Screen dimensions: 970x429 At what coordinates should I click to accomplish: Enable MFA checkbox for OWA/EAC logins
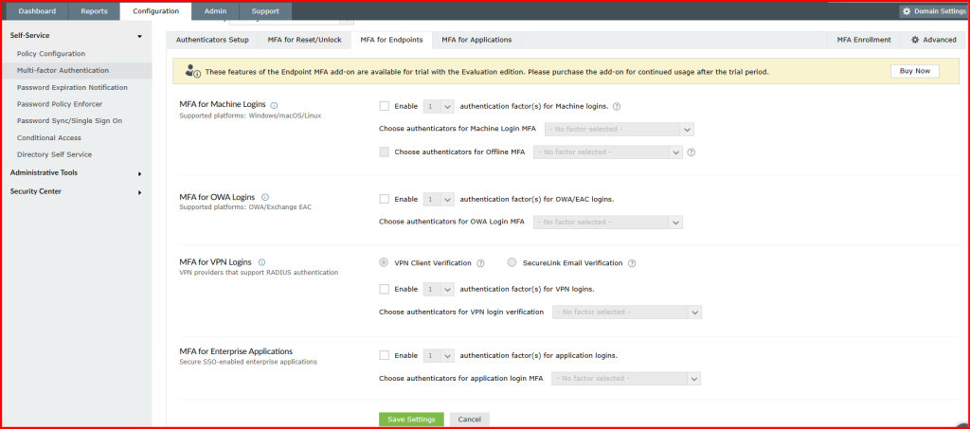[x=384, y=199]
